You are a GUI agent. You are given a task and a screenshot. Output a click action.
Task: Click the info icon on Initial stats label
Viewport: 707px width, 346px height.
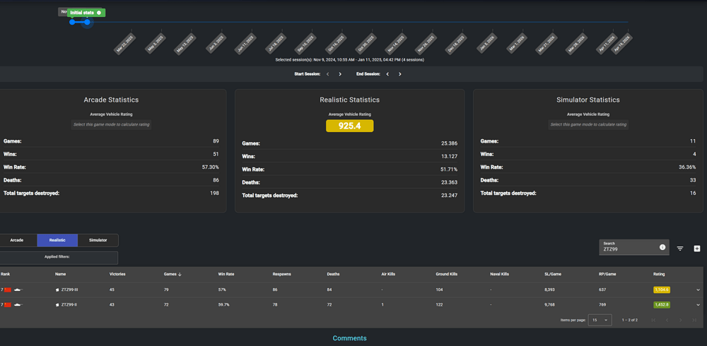pos(99,13)
